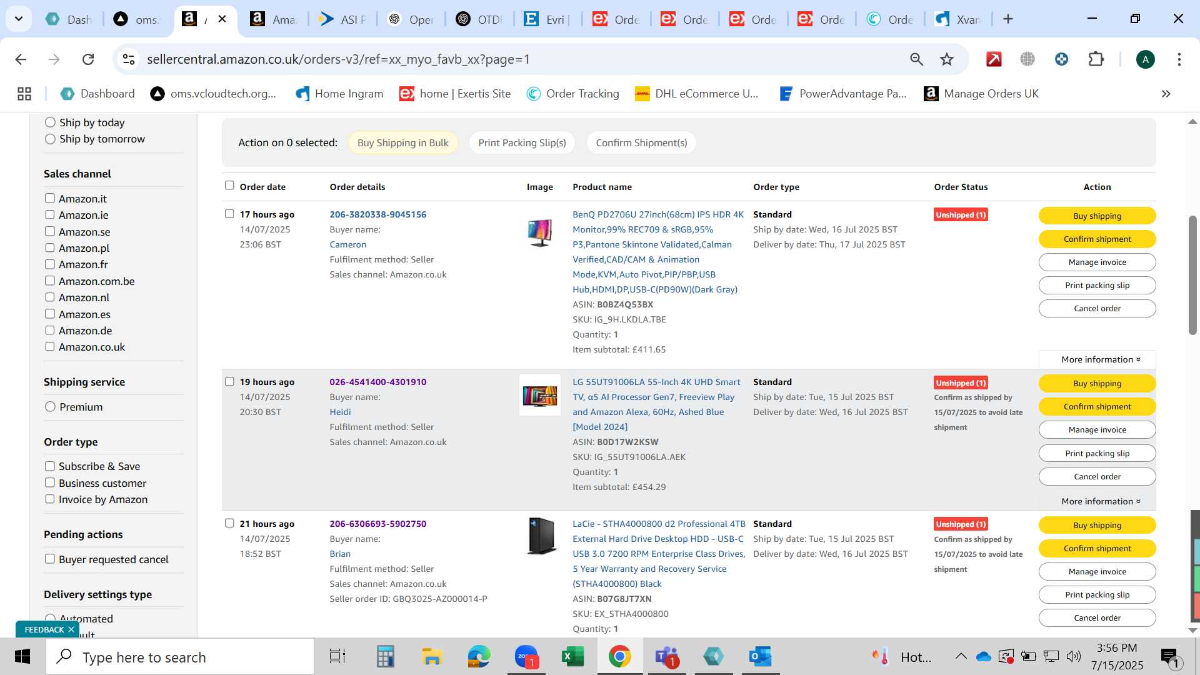Click the volume speaker icon in tray
1200x675 pixels.
coord(1074,656)
